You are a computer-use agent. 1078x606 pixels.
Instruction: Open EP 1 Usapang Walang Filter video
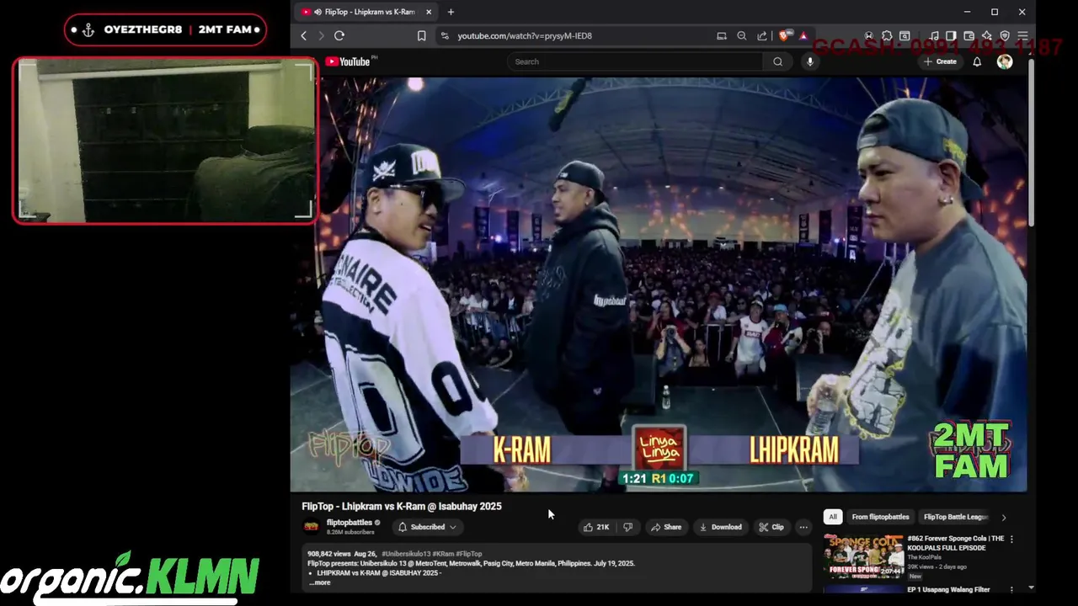click(948, 590)
